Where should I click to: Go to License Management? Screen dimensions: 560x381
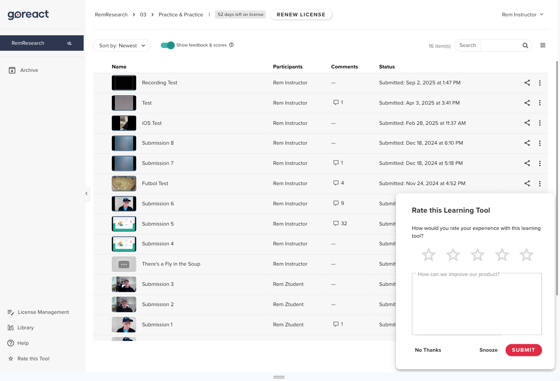coord(43,312)
